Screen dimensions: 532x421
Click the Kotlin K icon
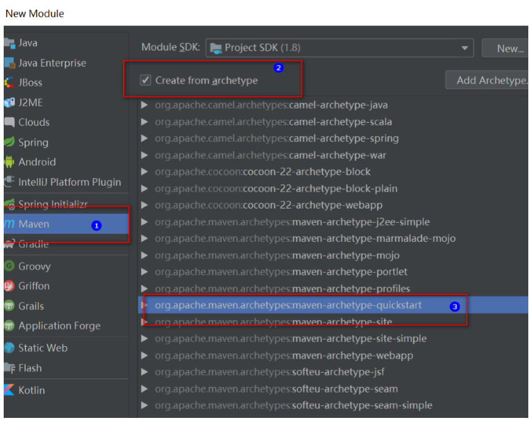pos(9,390)
